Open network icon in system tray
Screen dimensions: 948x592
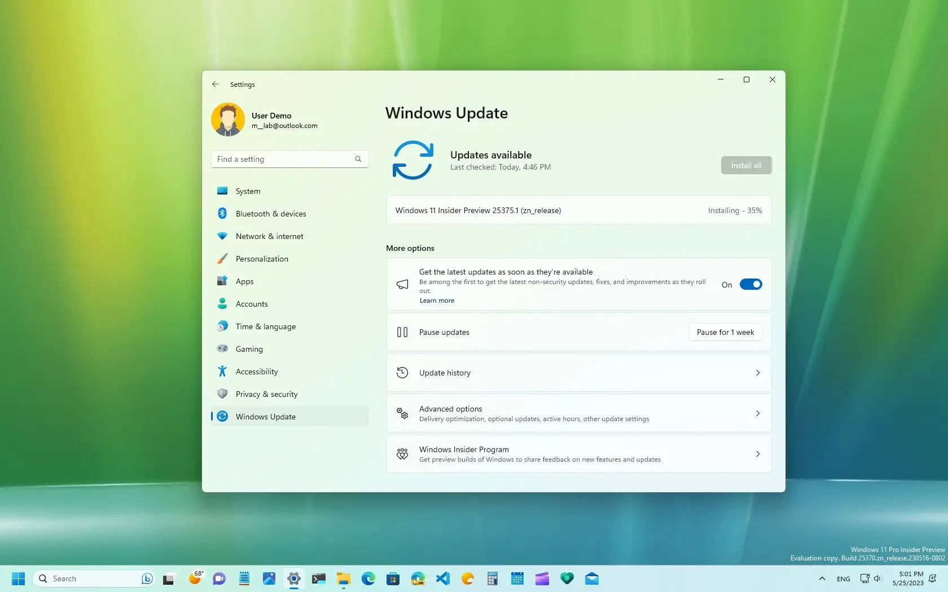[864, 578]
